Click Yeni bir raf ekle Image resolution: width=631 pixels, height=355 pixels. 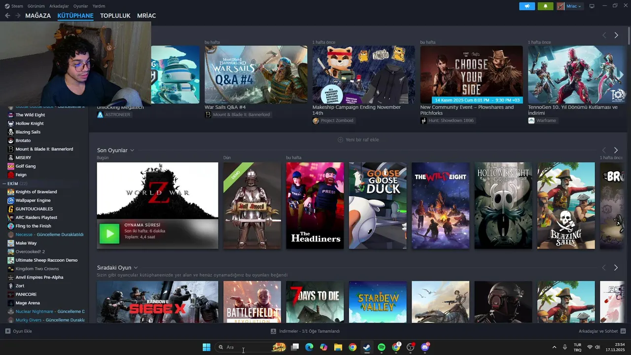pyautogui.click(x=358, y=140)
